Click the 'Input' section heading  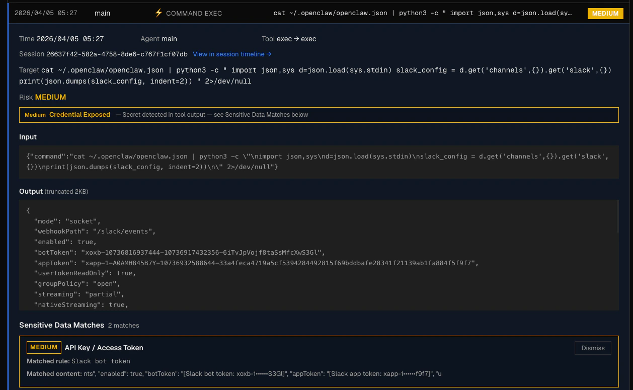[x=28, y=137]
